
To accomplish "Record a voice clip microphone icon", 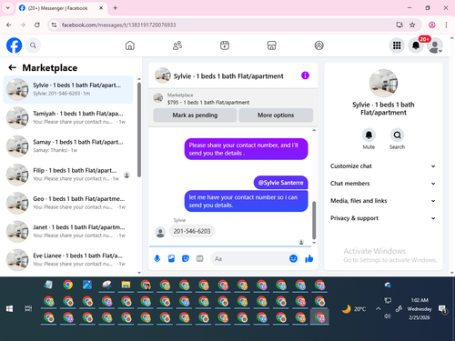I will tap(157, 258).
